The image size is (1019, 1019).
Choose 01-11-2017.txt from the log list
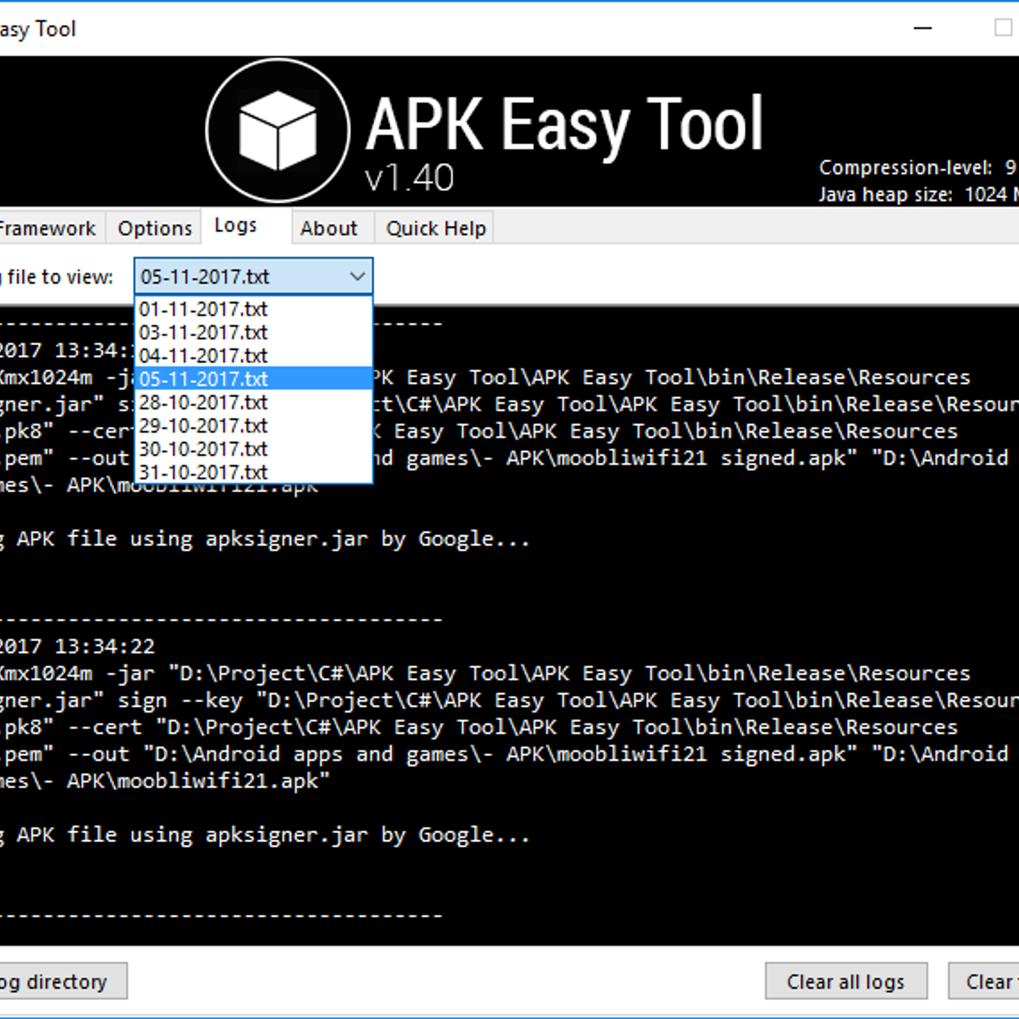point(253,309)
